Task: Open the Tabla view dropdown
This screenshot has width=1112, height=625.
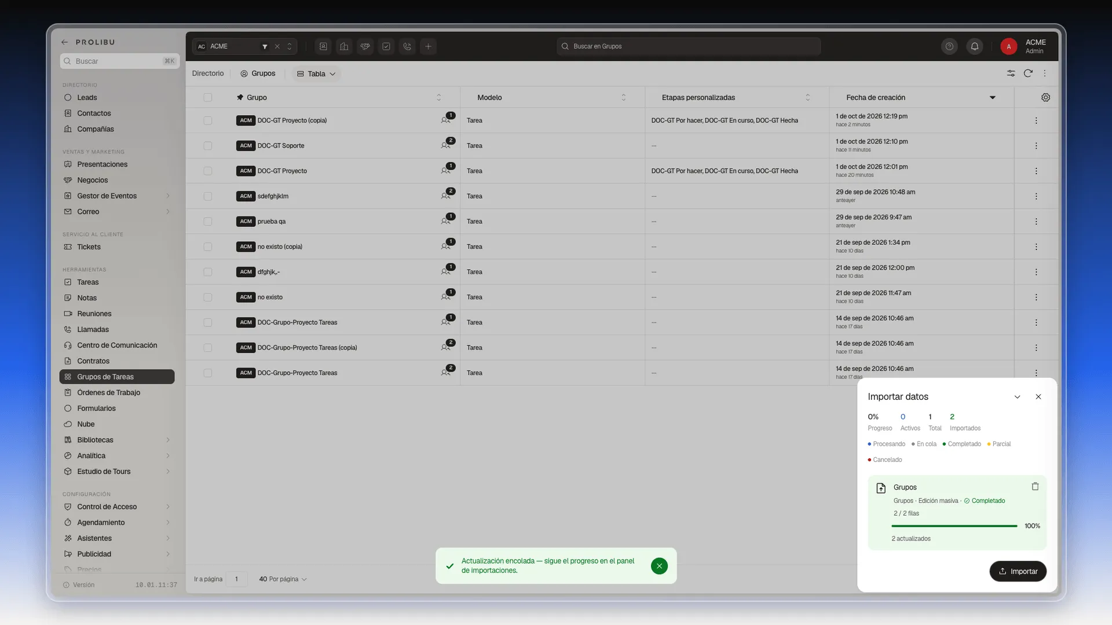Action: click(x=316, y=73)
